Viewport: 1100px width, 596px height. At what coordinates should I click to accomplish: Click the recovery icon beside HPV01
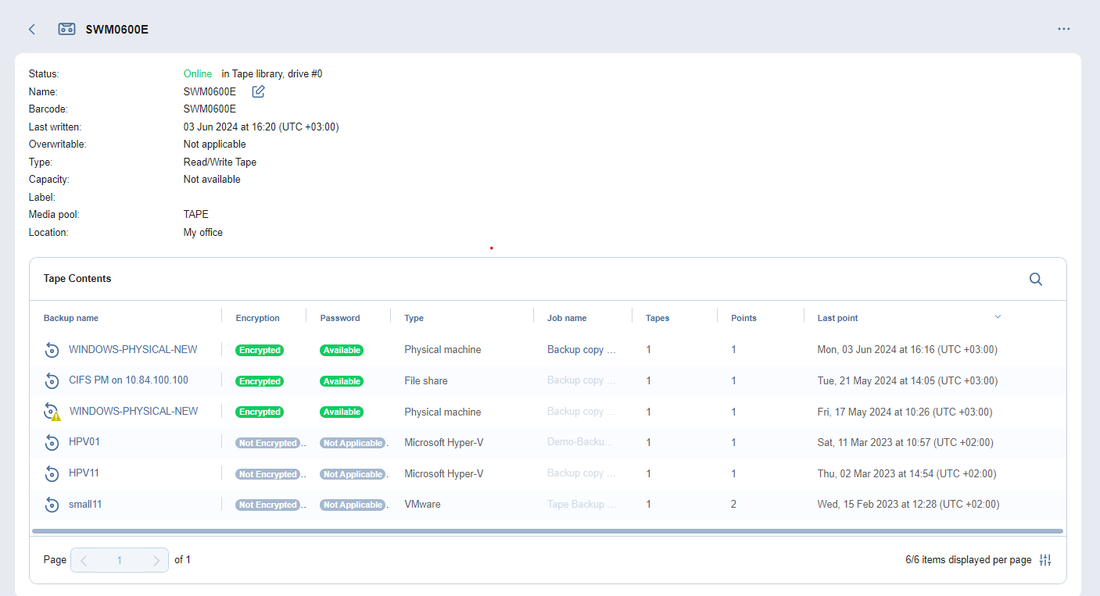pos(52,442)
